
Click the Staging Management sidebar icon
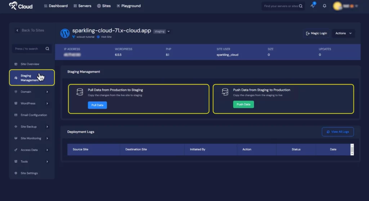click(x=16, y=78)
